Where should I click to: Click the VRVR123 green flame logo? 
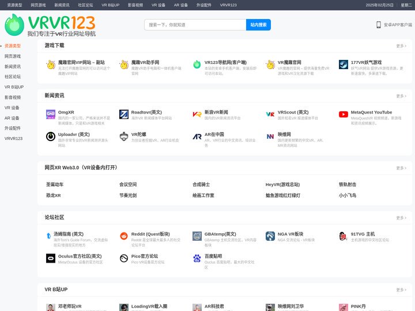[x=14, y=25]
